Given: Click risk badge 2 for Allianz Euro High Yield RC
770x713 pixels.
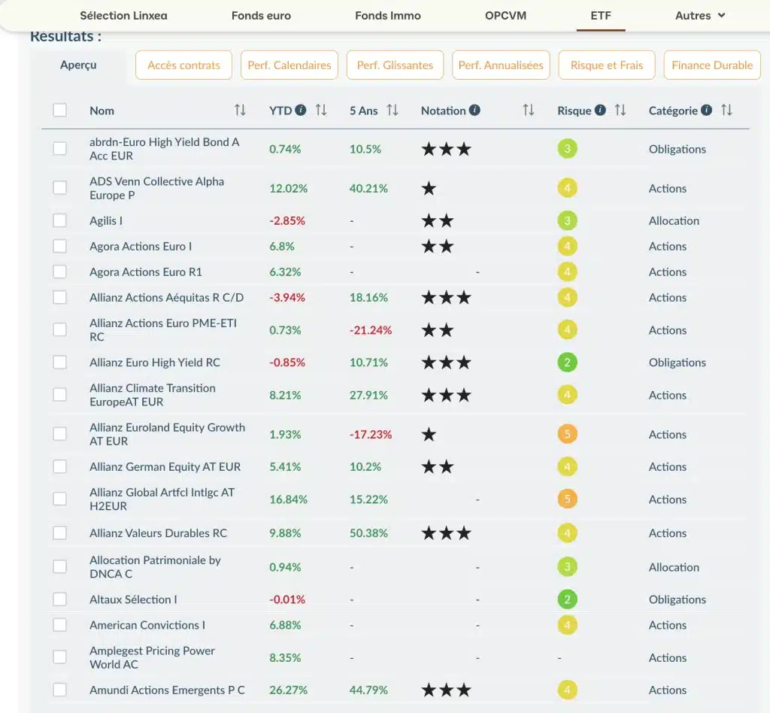Looking at the screenshot, I should 567,363.
